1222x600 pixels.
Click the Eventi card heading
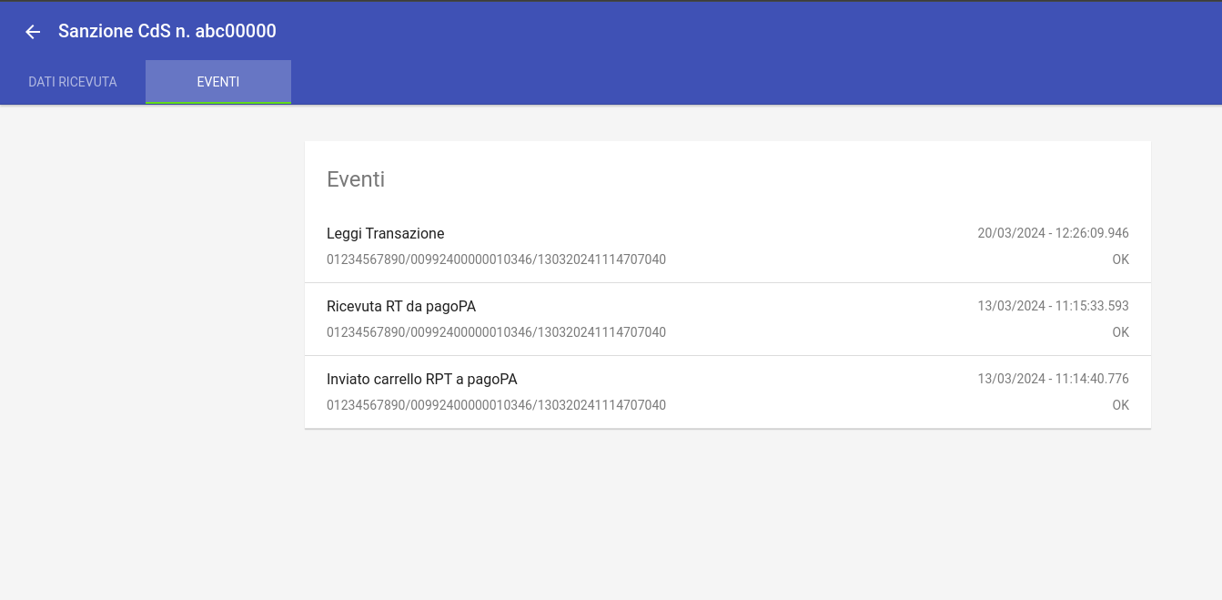pos(356,179)
